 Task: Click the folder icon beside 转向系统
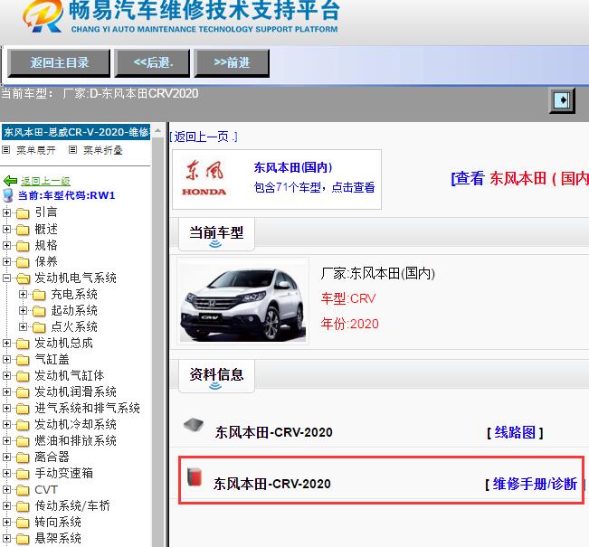(23, 523)
